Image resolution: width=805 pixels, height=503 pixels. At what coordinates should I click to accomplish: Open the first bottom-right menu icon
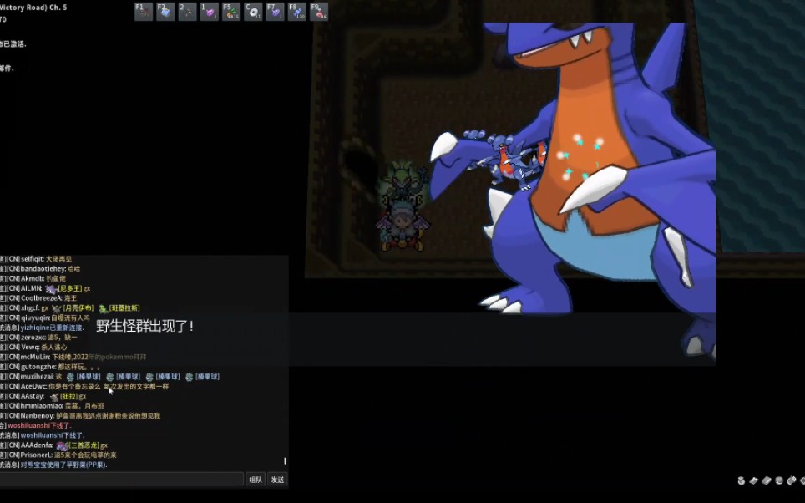coord(742,480)
